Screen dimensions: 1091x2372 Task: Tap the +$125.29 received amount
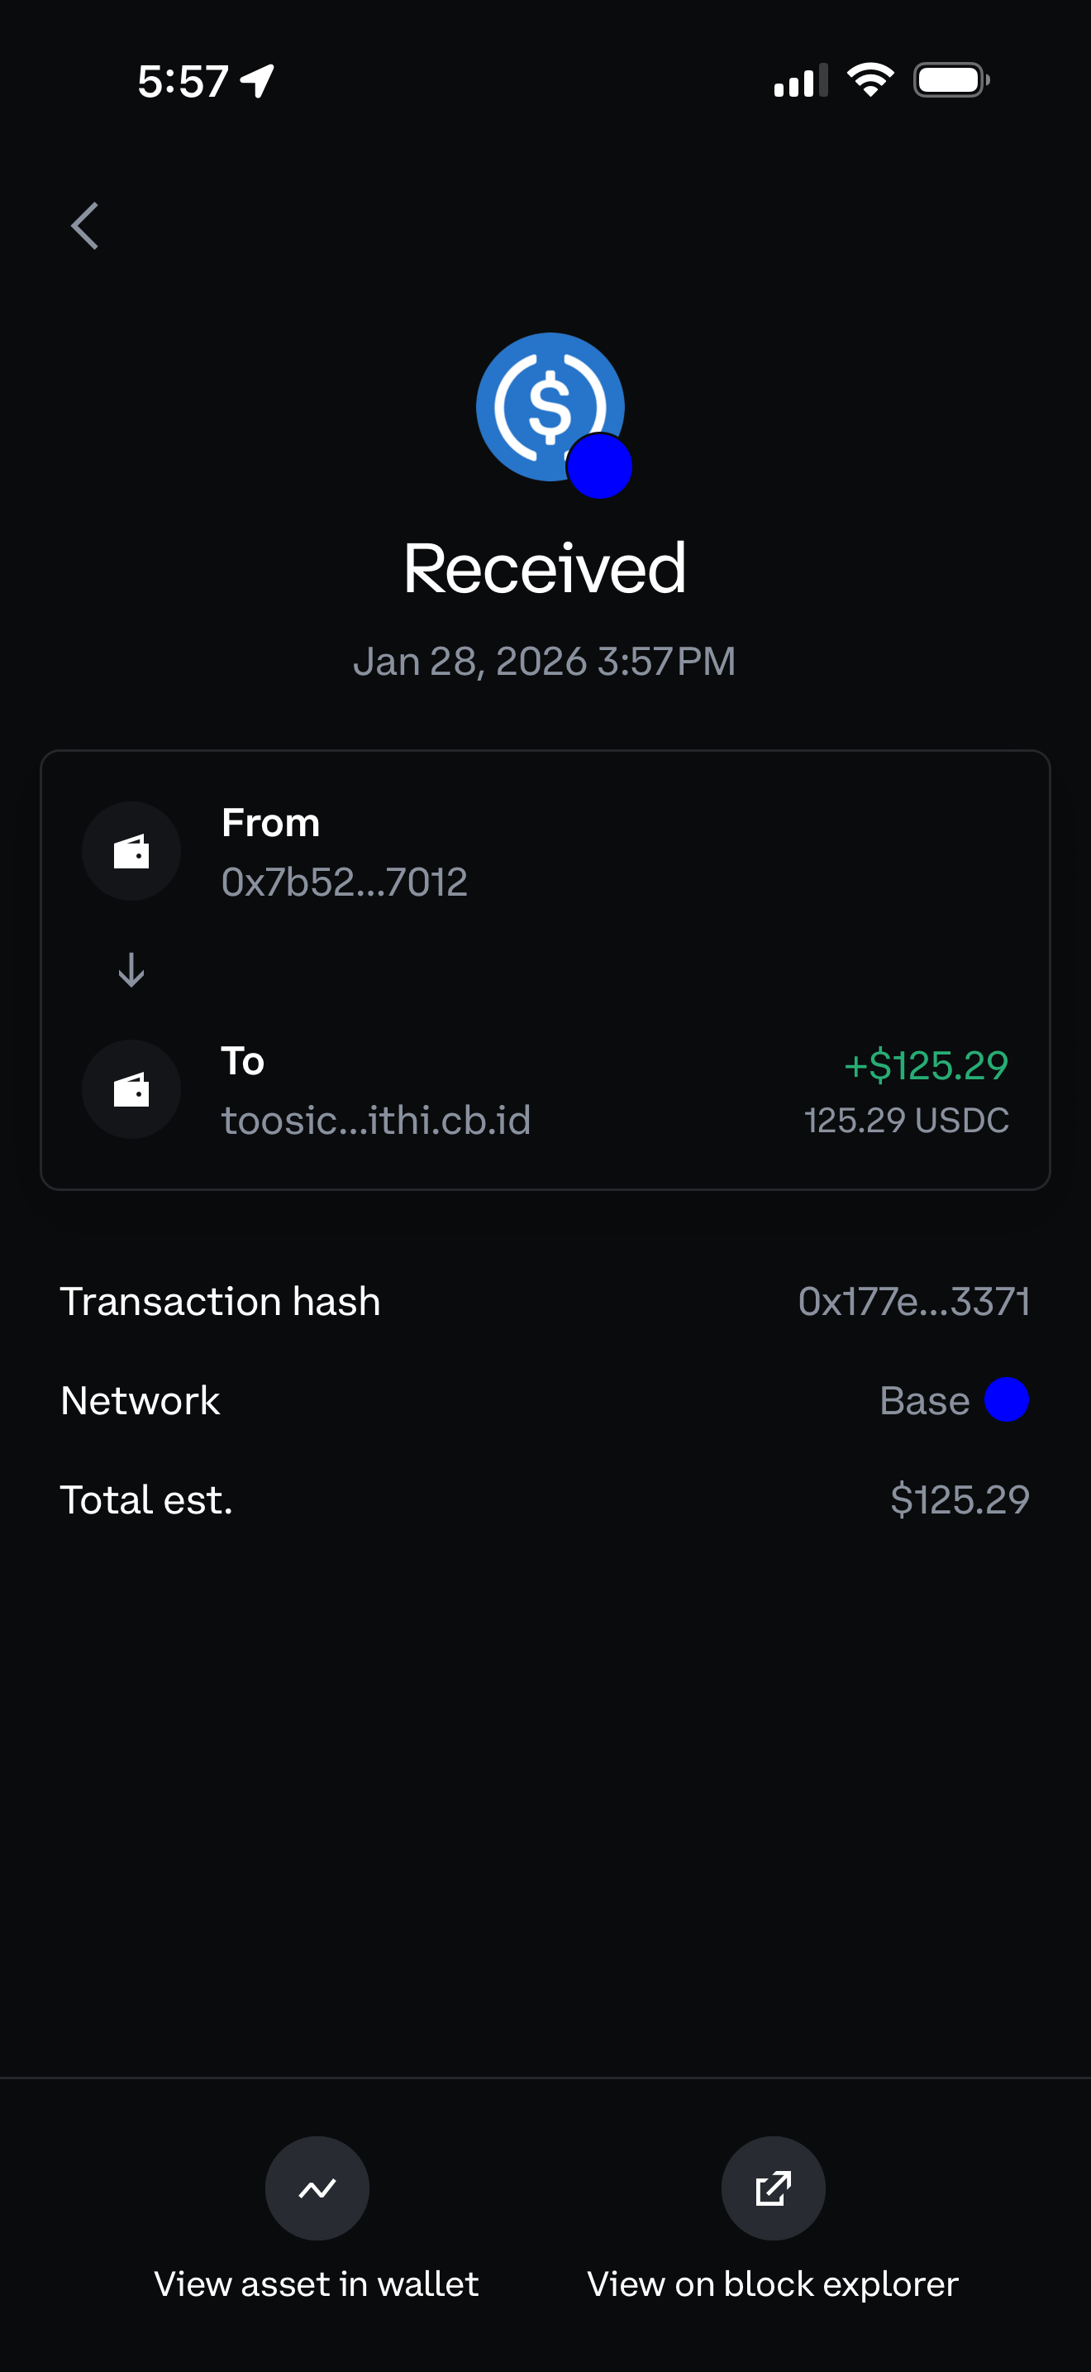[x=926, y=1065]
